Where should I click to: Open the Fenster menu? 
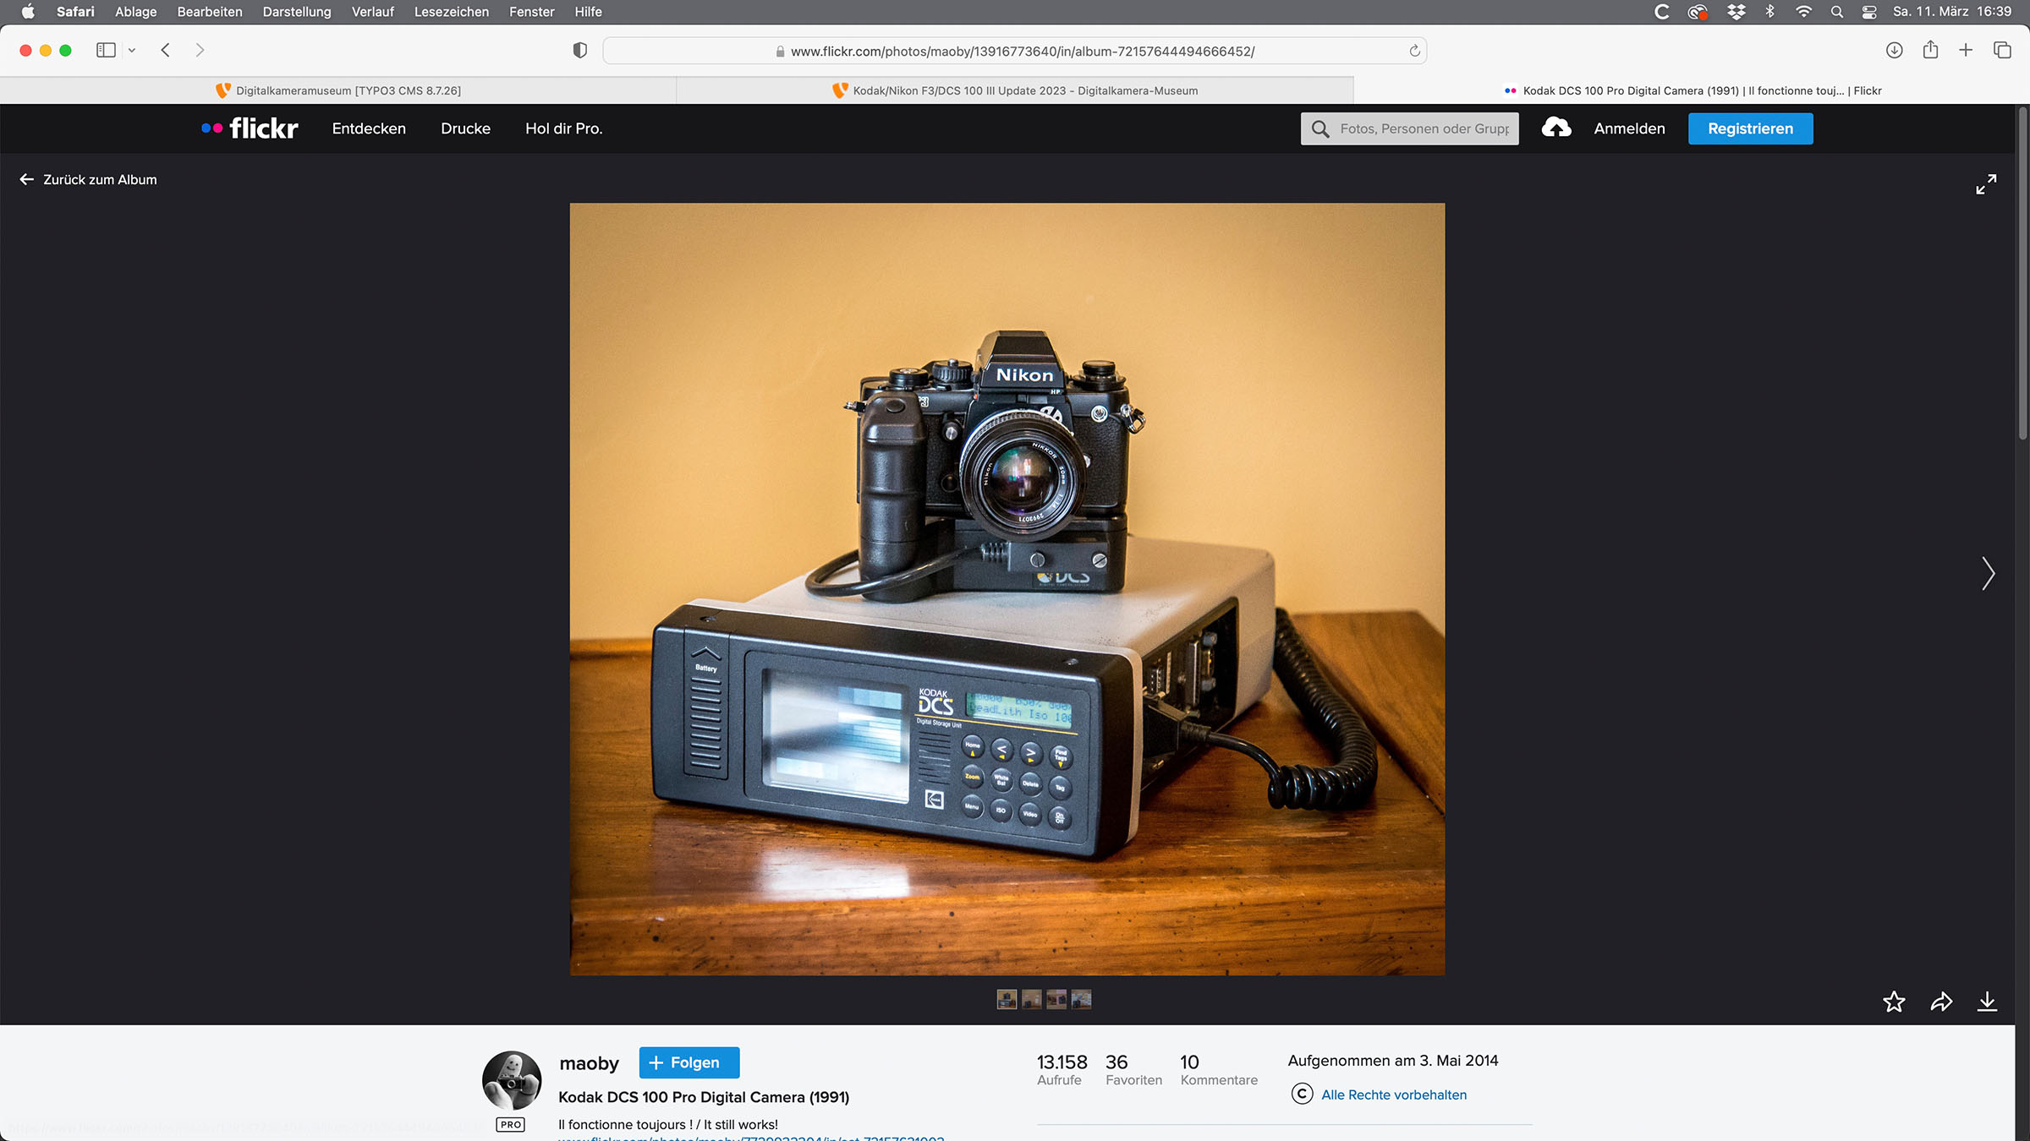click(531, 12)
